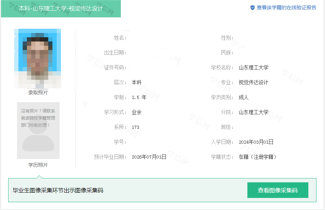Click the 入学日期 value 2024年03月01日
Screen dimensions: 325x210
point(256,142)
